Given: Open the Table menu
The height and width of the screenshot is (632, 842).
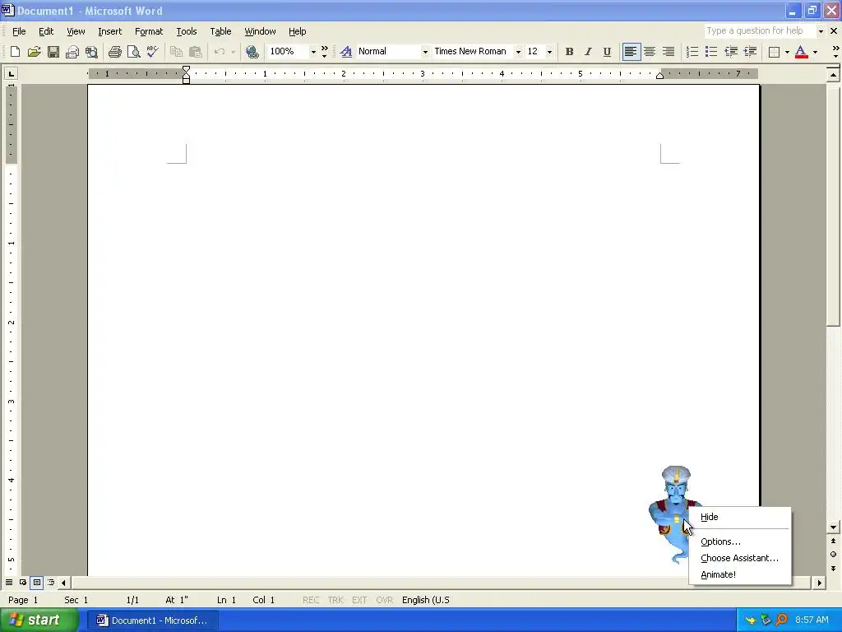Looking at the screenshot, I should click(x=220, y=31).
